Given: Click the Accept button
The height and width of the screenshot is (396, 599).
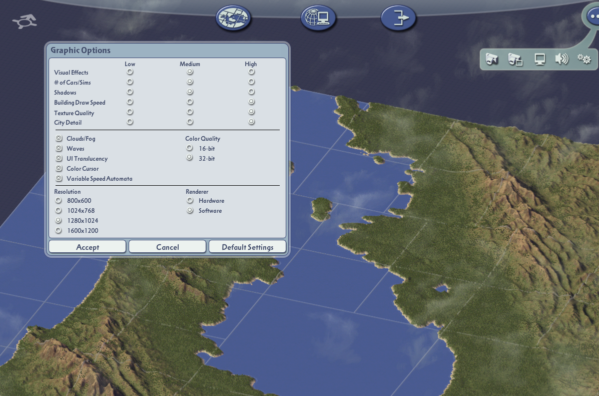Looking at the screenshot, I should point(88,247).
